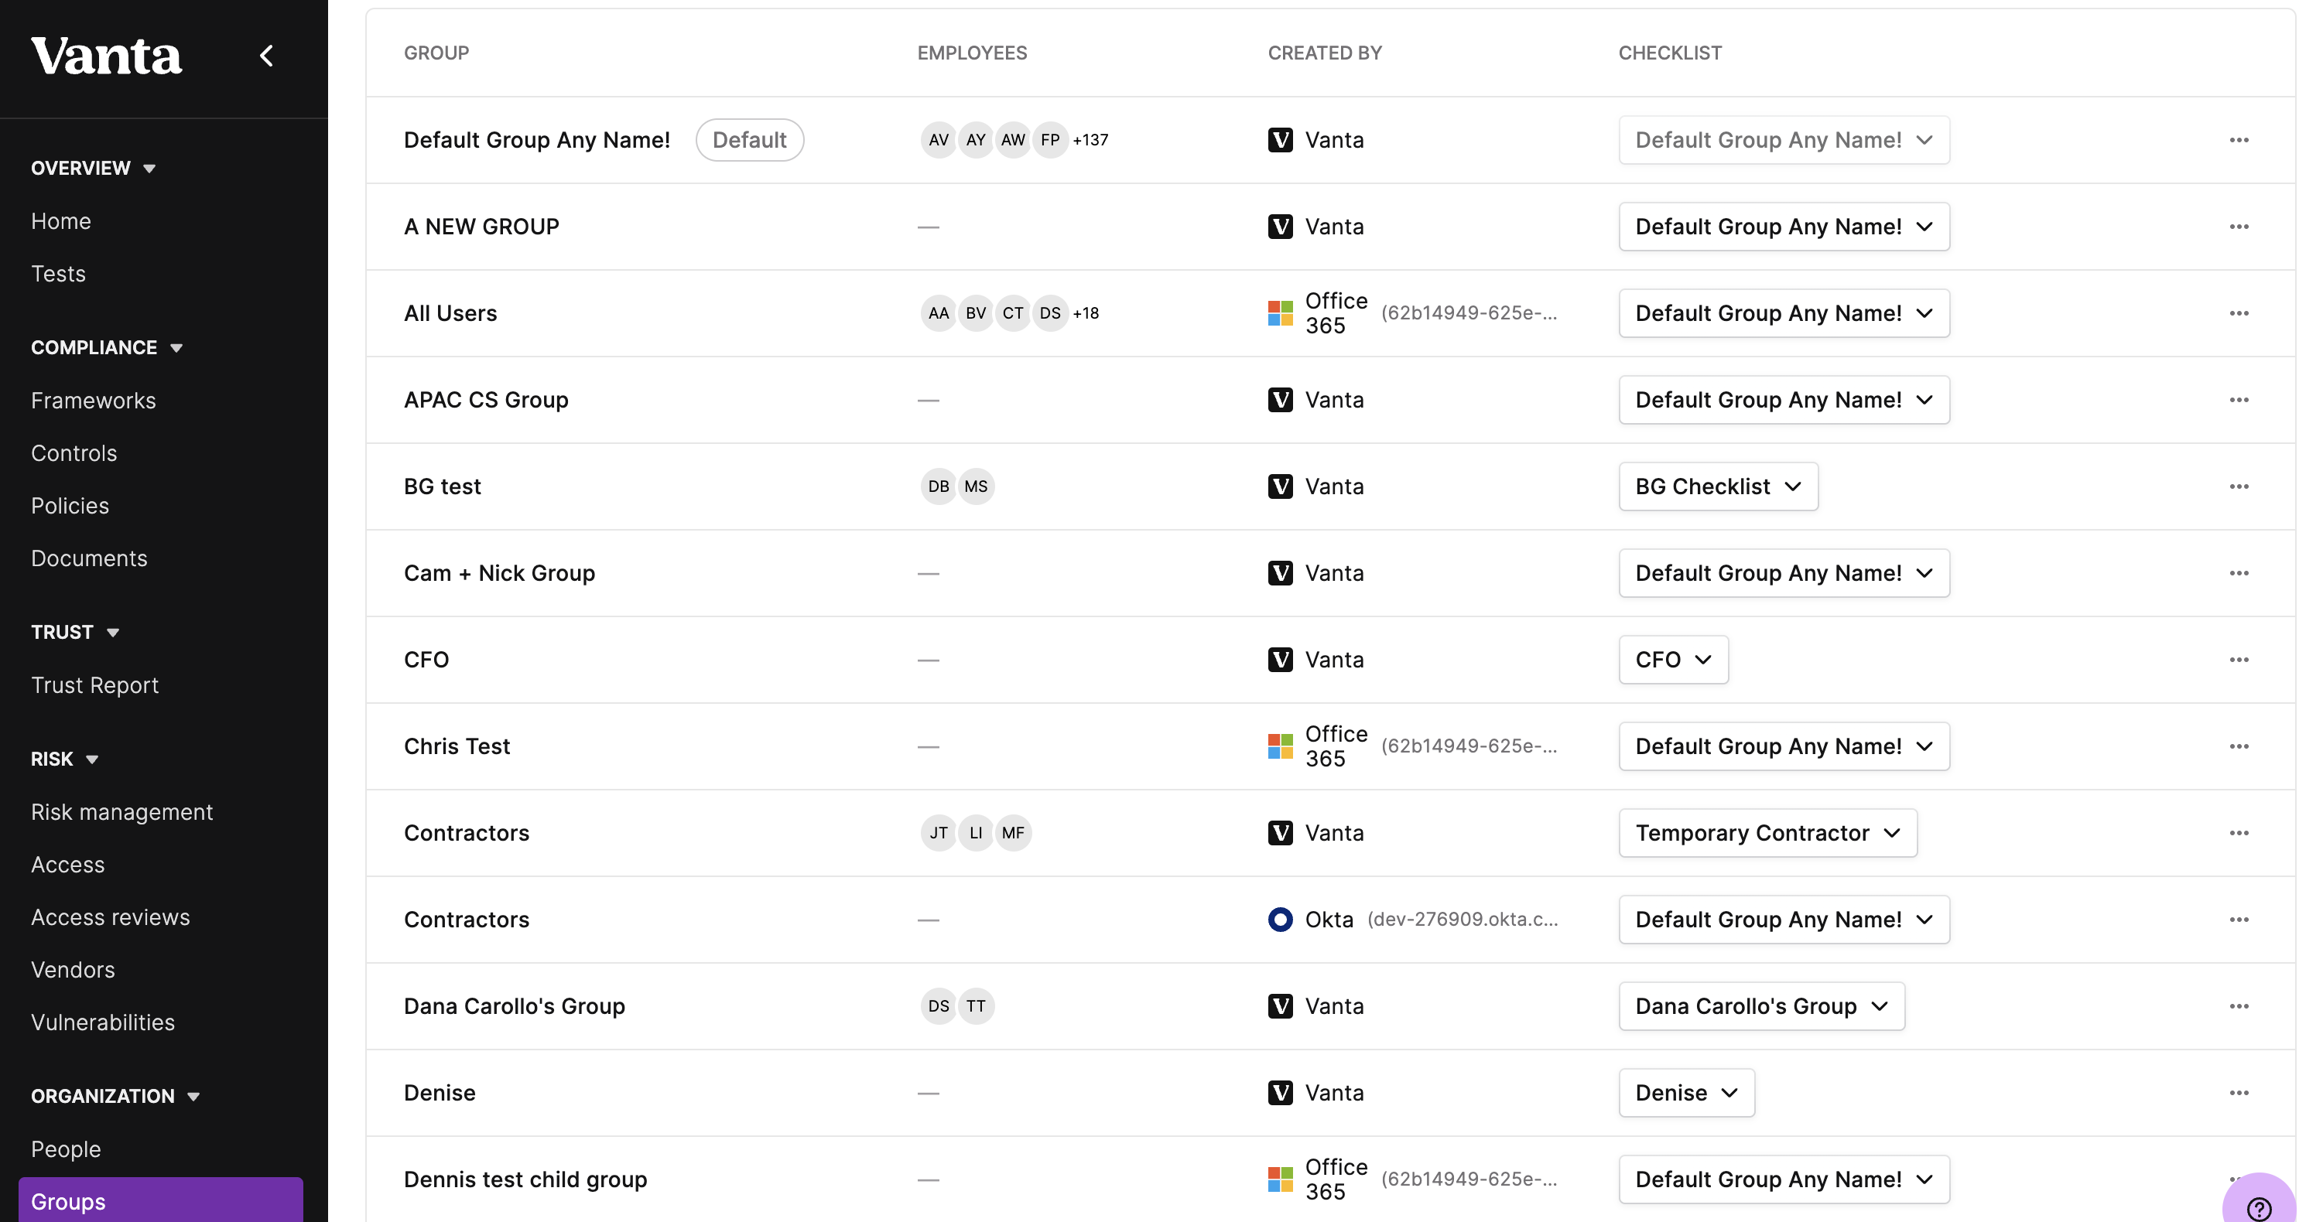Screen dimensions: 2323x1222
Task: Open Policies in the sidebar
Action: (x=70, y=507)
